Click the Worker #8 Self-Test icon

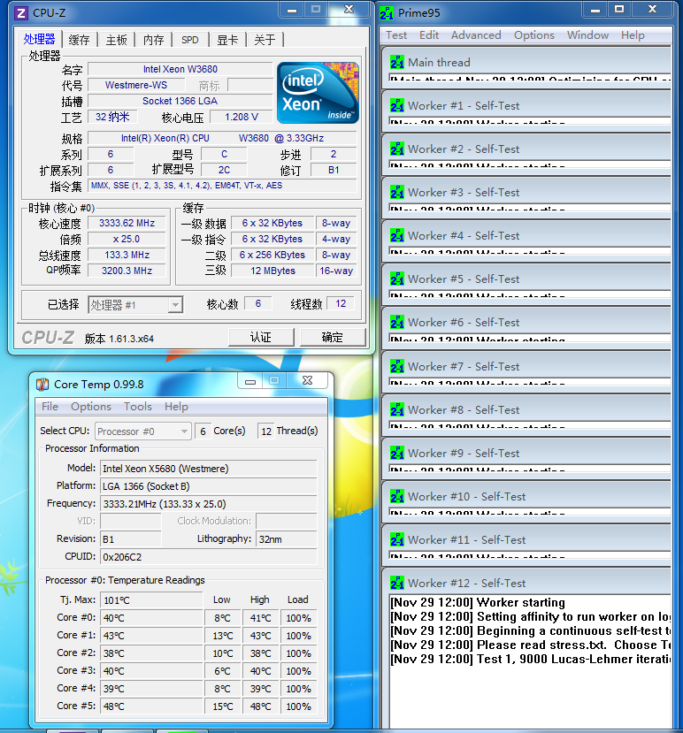click(397, 410)
